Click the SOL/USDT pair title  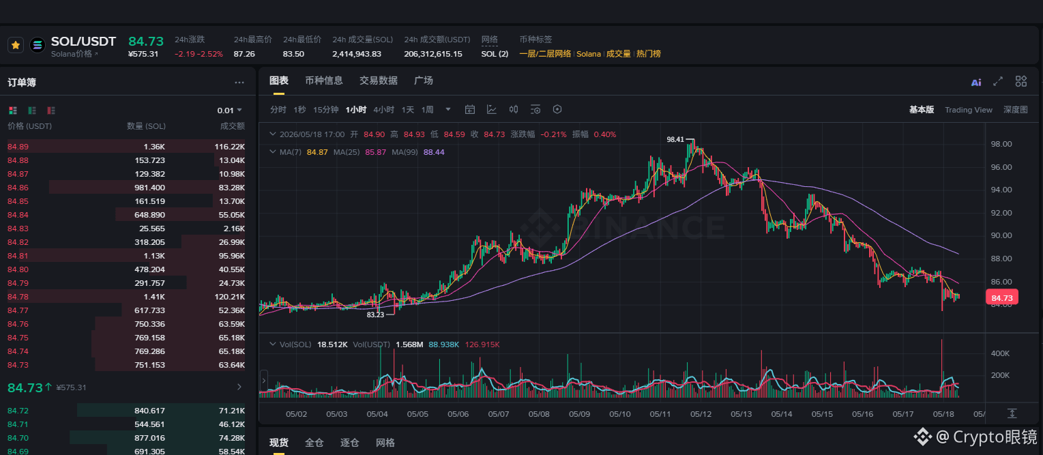pyautogui.click(x=84, y=42)
